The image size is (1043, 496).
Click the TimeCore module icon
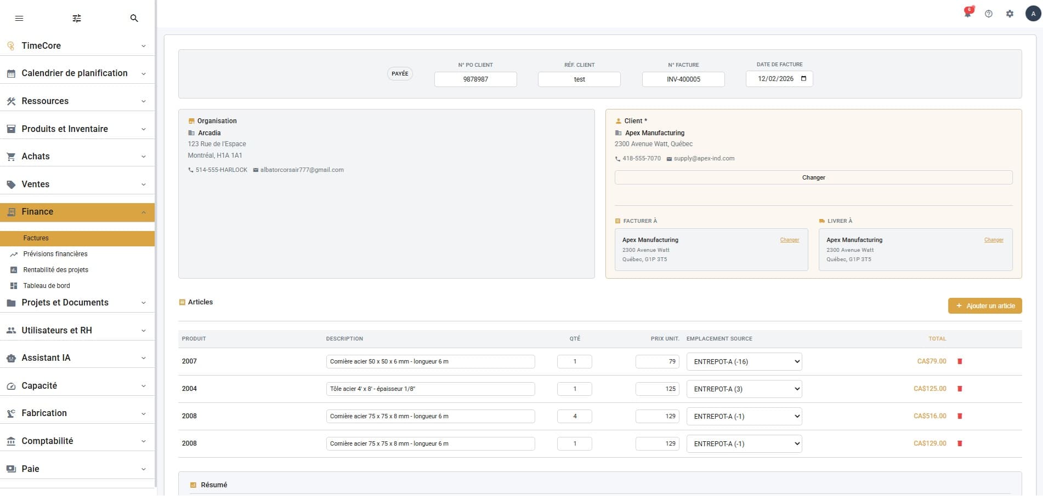pyautogui.click(x=11, y=46)
